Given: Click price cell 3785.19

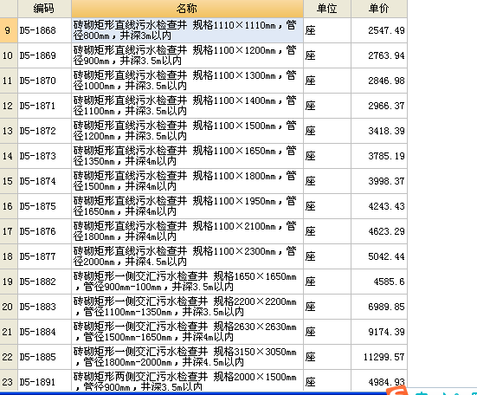Looking at the screenshot, I should click(x=379, y=156).
